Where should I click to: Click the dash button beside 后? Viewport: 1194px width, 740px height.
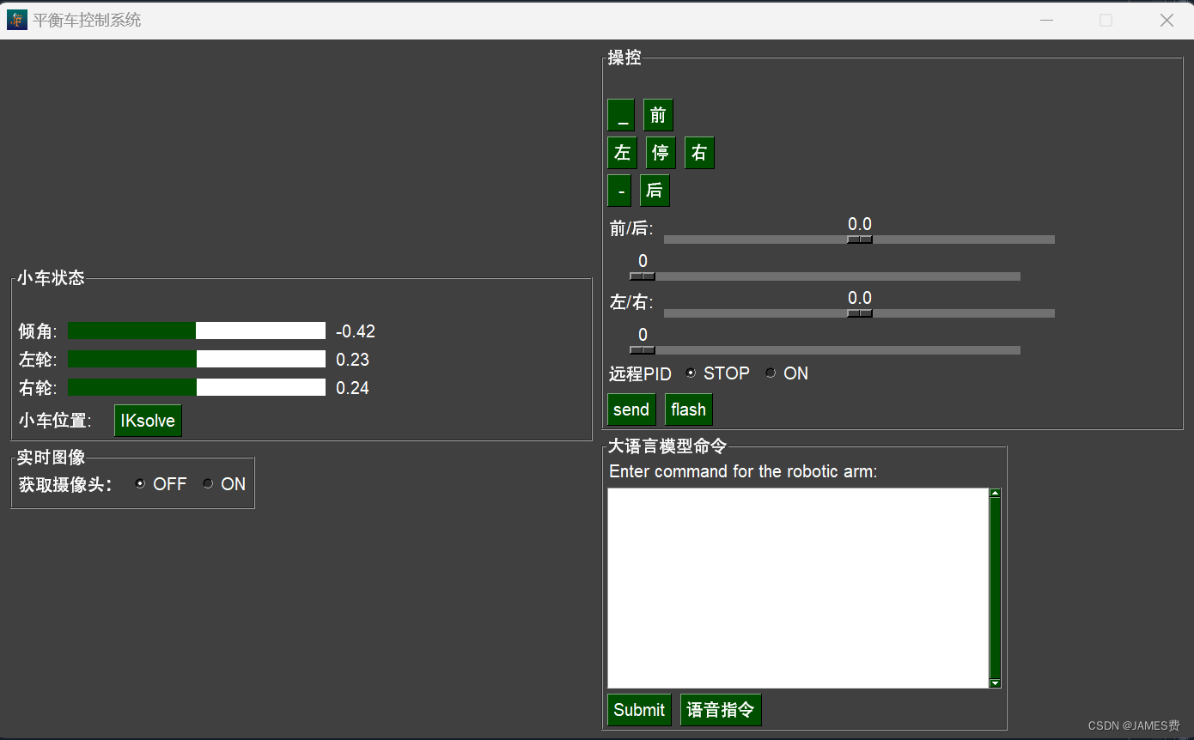click(619, 191)
